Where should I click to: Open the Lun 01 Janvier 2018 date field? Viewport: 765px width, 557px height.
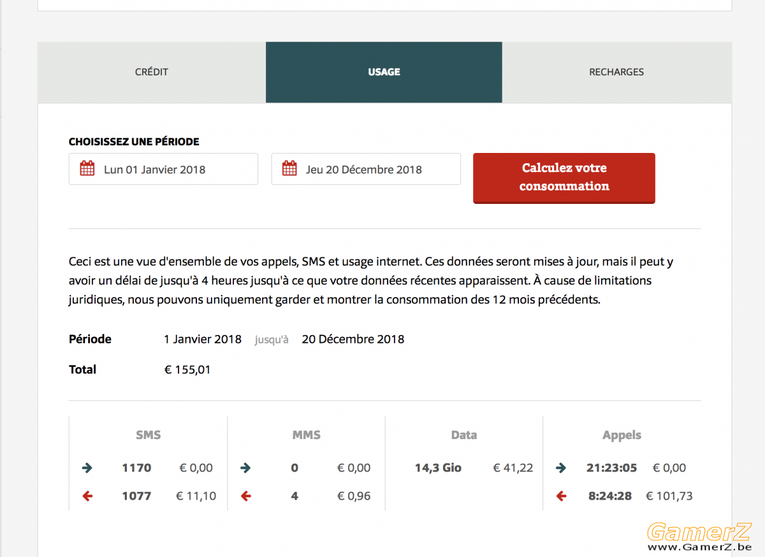(163, 169)
